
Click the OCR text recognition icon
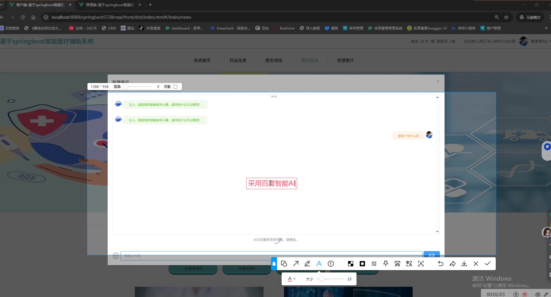click(421, 264)
